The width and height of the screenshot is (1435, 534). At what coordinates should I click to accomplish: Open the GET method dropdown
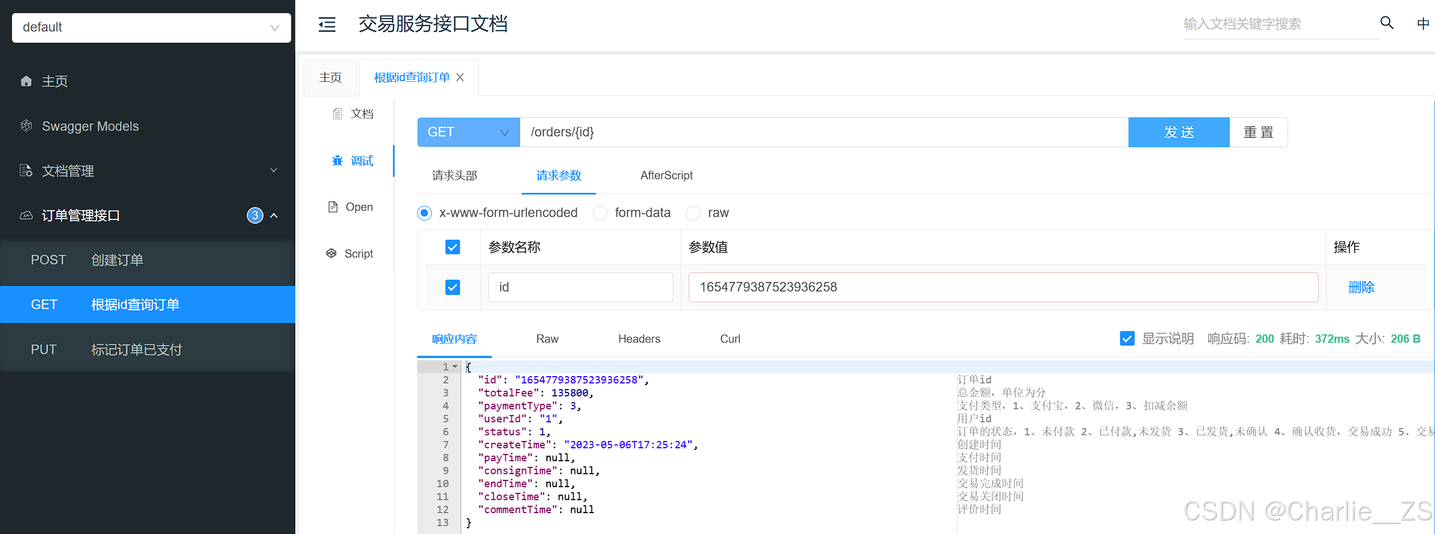tap(469, 132)
